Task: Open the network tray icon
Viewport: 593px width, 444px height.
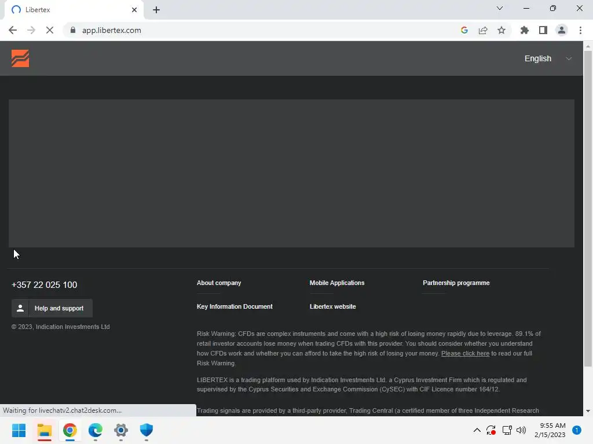Action: 507,430
